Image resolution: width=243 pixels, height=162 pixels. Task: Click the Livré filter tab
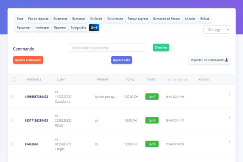(94, 28)
